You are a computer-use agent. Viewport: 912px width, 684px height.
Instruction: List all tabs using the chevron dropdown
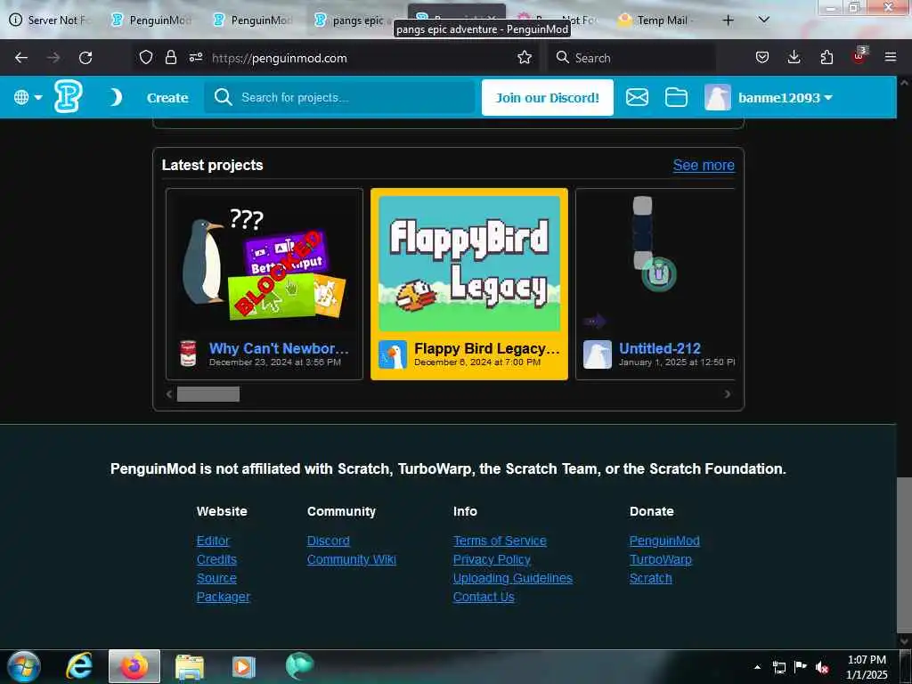(764, 20)
